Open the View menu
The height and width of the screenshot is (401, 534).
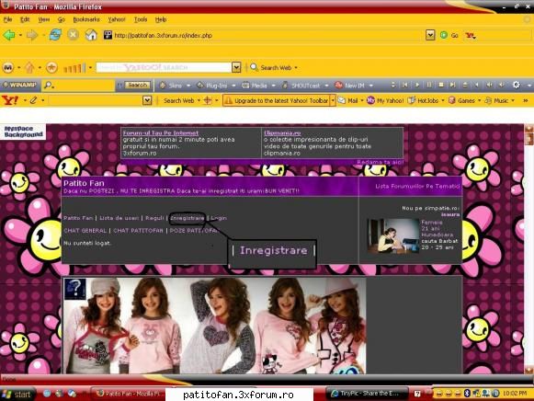click(43, 19)
